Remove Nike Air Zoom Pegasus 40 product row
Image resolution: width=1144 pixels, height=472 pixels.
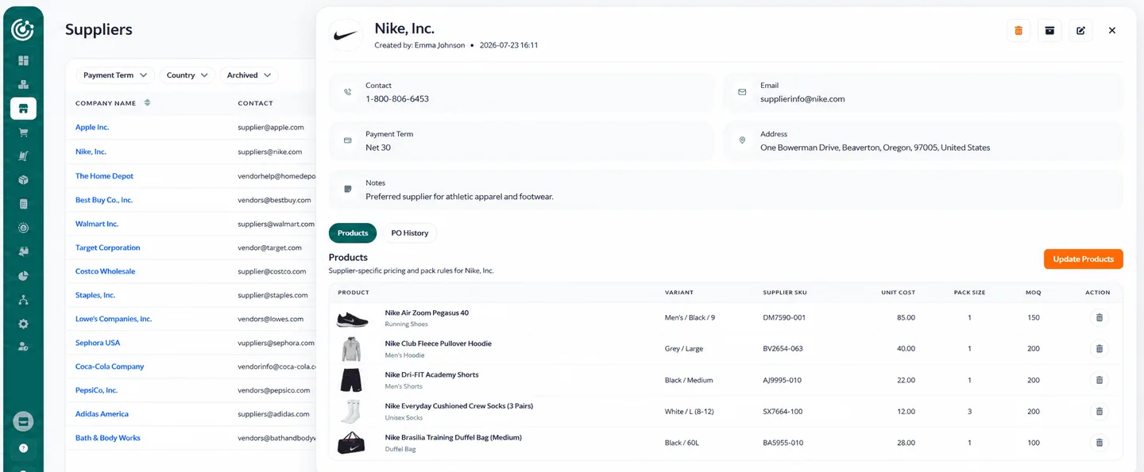click(x=1099, y=317)
